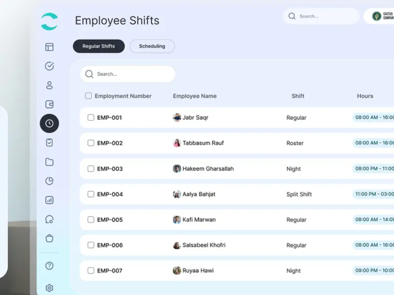The width and height of the screenshot is (394, 295).
Task: Open the Cactus Company profile button
Action: 379,16
